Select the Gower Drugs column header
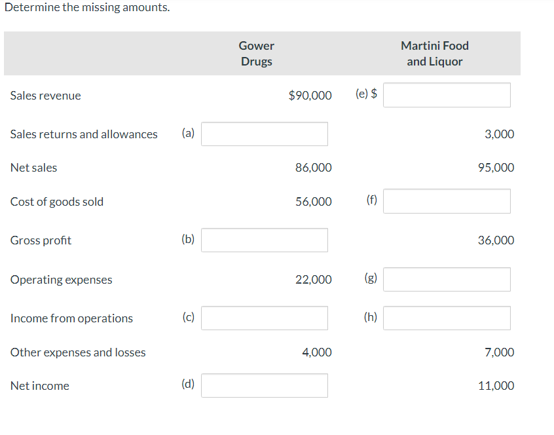Image resolution: width=554 pixels, height=435 pixels. [x=256, y=53]
